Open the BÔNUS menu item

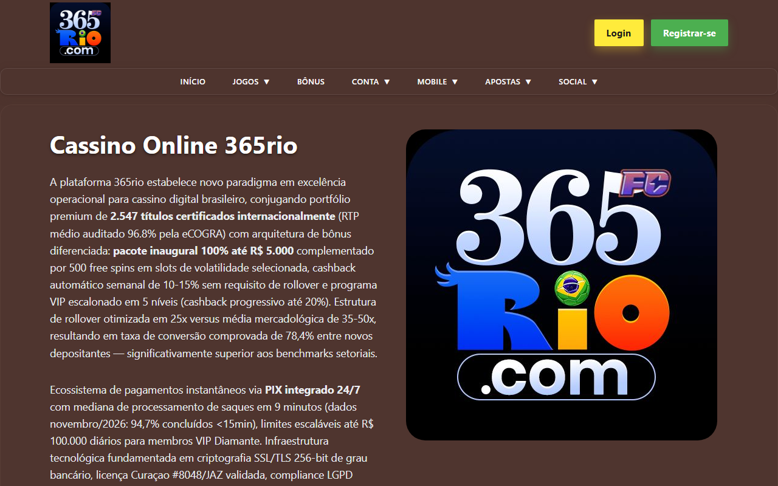click(x=311, y=81)
